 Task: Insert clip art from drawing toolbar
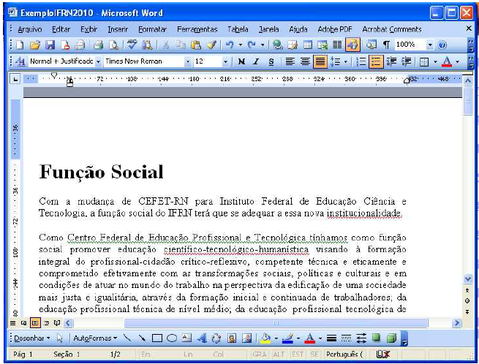click(232, 338)
